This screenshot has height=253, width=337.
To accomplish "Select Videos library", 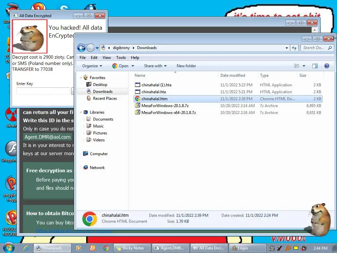I will click(99, 140).
